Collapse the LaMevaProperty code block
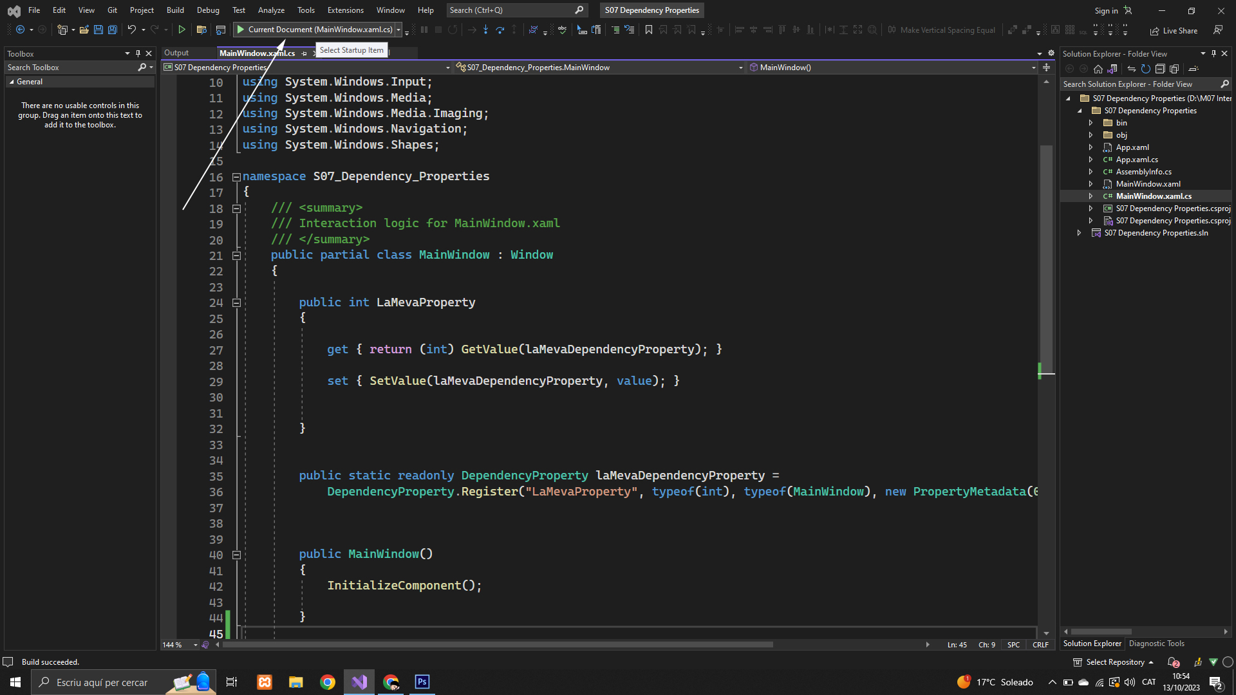1236x695 pixels. (x=236, y=302)
